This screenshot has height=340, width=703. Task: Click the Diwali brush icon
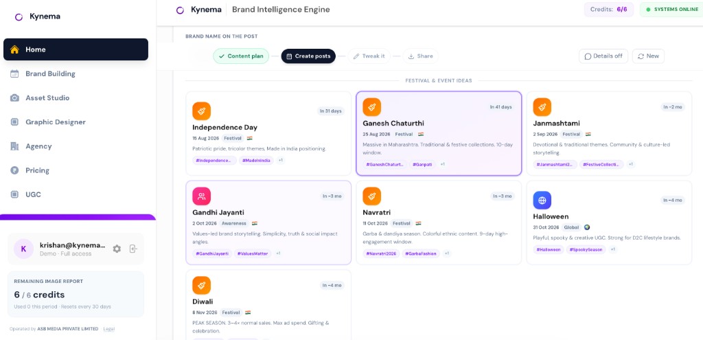tap(201, 285)
